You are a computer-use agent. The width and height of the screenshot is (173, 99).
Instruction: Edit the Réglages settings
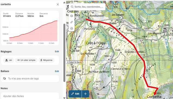(57, 52)
